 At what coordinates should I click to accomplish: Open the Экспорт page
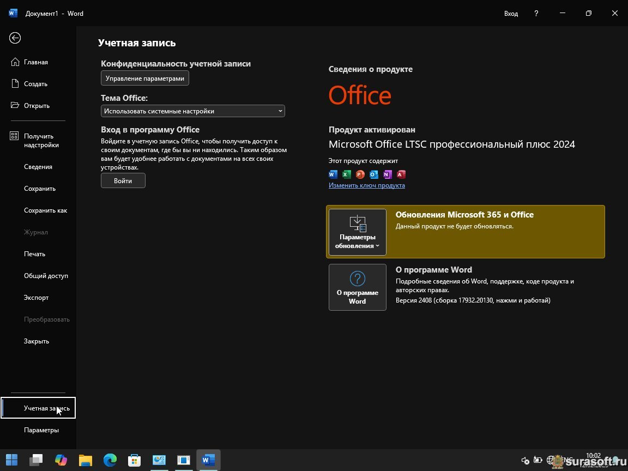(38, 298)
